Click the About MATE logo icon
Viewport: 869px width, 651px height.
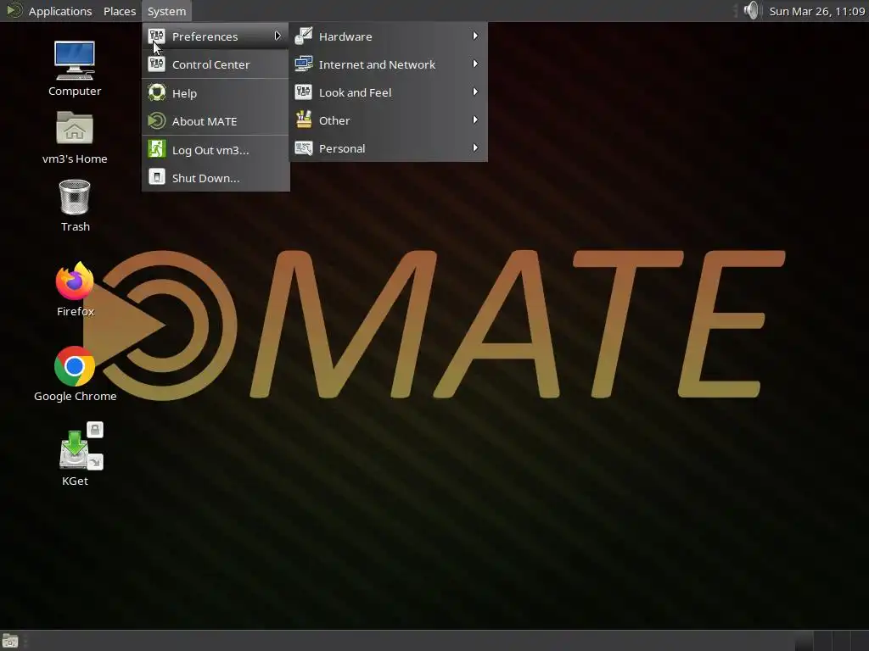[x=157, y=120]
